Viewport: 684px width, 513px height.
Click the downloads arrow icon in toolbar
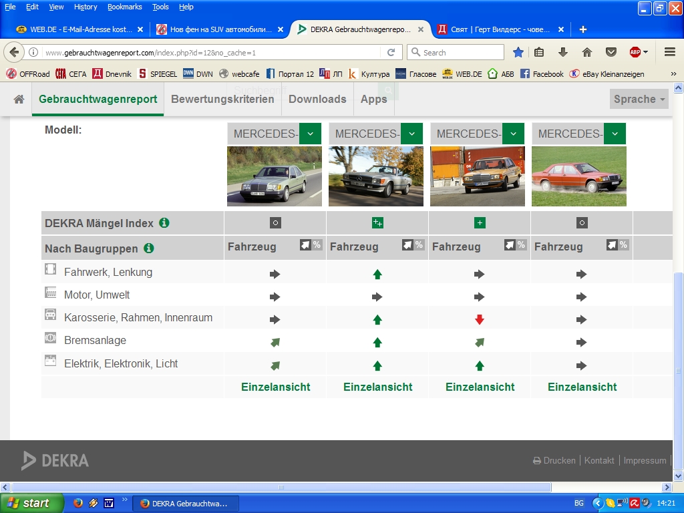(563, 52)
